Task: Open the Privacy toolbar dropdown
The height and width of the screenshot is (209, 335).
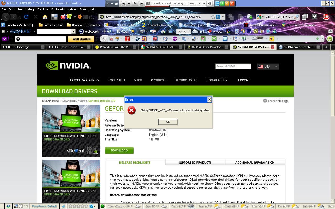Action: [x=224, y=31]
